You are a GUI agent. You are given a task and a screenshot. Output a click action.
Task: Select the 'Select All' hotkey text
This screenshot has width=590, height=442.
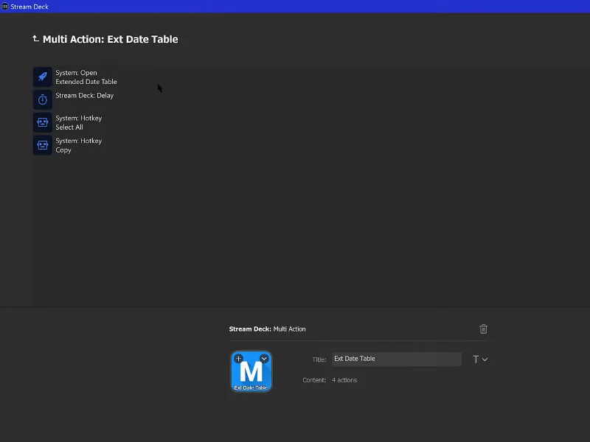(x=69, y=127)
